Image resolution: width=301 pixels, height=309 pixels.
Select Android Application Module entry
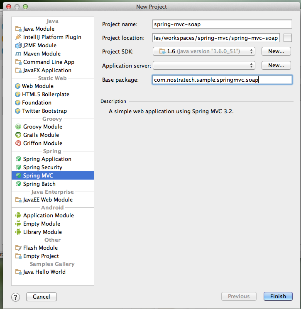[53, 215]
